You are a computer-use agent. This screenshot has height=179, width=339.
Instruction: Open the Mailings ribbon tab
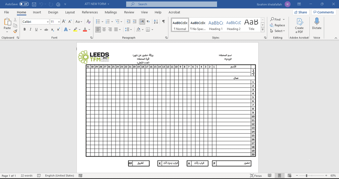coord(111,12)
